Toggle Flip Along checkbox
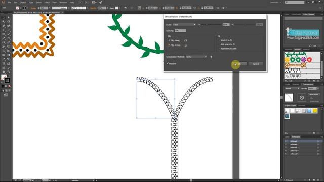This screenshot has height=182, width=324. pos(169,40)
